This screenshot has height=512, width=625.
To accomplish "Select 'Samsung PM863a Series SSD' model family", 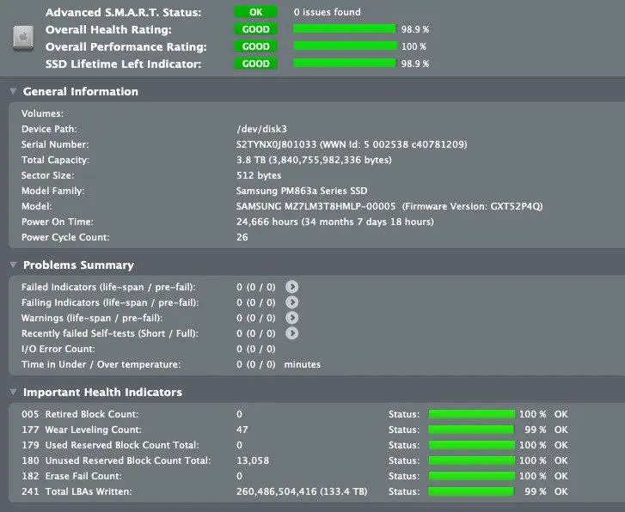I will point(302,191).
